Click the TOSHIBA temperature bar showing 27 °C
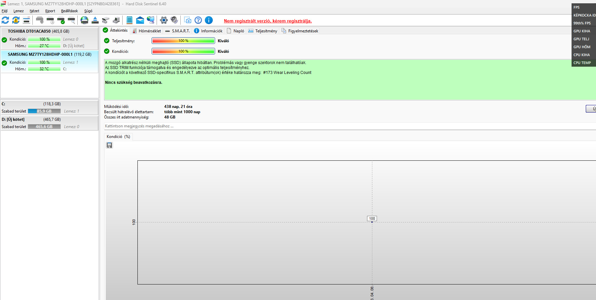This screenshot has height=300, width=596. [44, 46]
